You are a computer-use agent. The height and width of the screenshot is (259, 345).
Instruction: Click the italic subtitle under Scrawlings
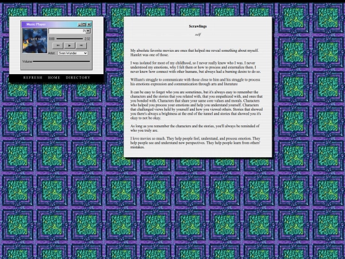coord(198,35)
